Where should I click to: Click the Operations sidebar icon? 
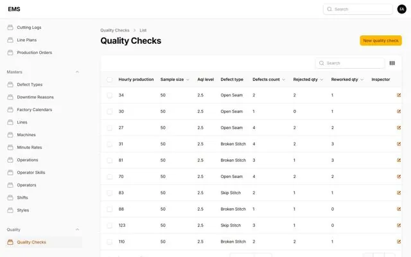coord(10,160)
